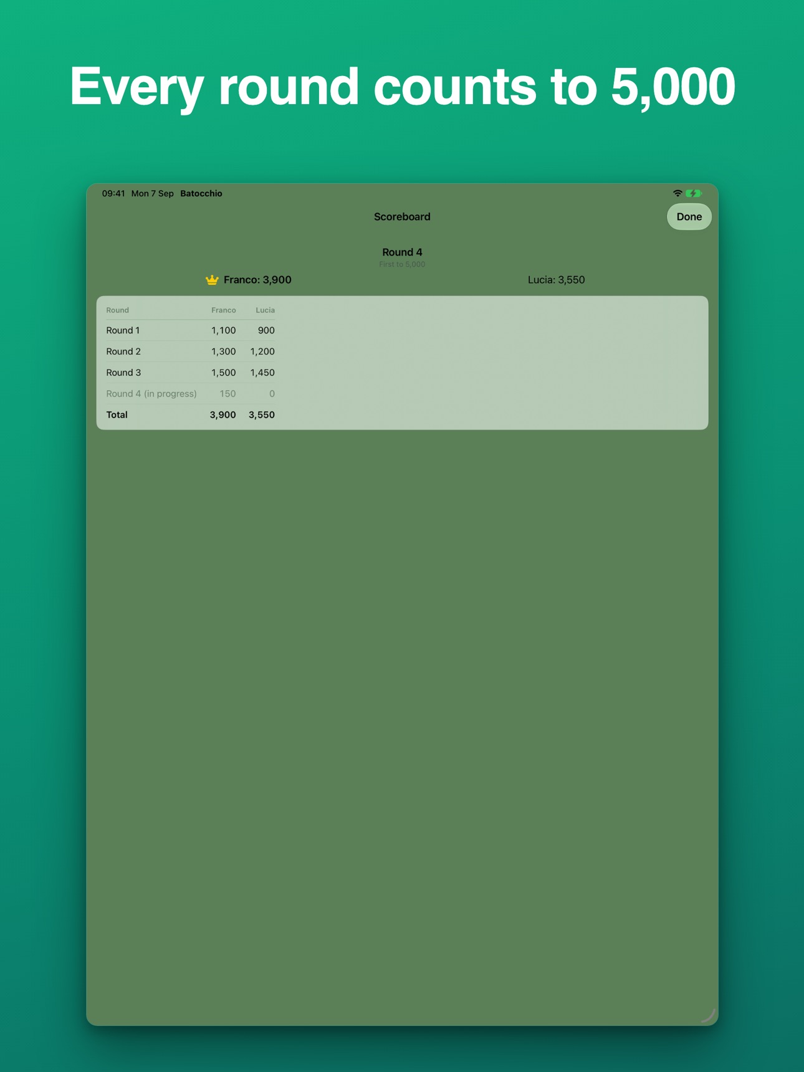Click the Total row label
This screenshot has width=804, height=1072.
pyautogui.click(x=117, y=414)
